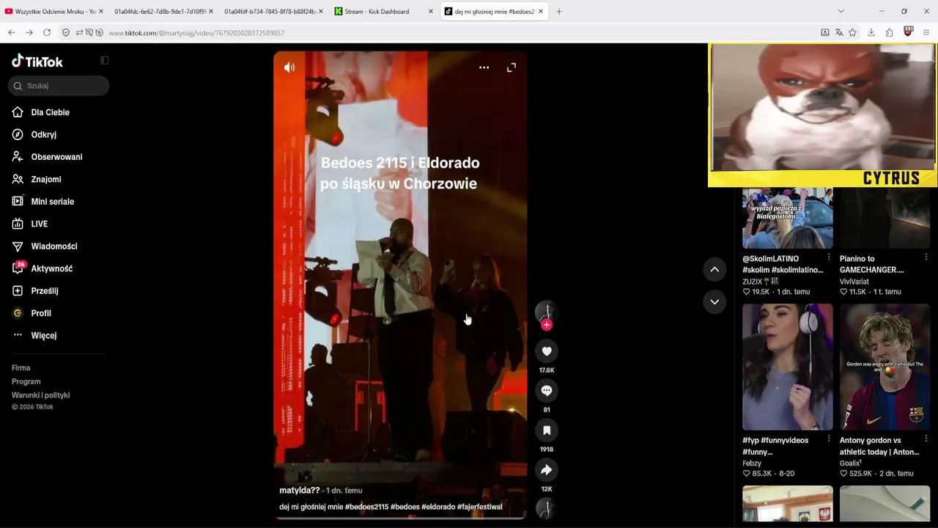The height and width of the screenshot is (528, 938).
Task: Open the Profil page
Action: click(x=40, y=314)
